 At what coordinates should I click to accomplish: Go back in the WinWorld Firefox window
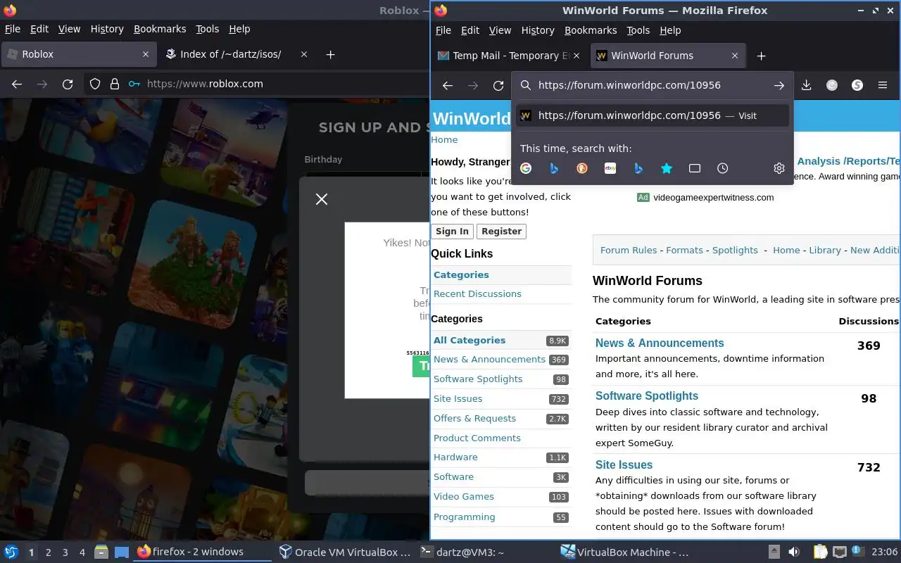[448, 85]
